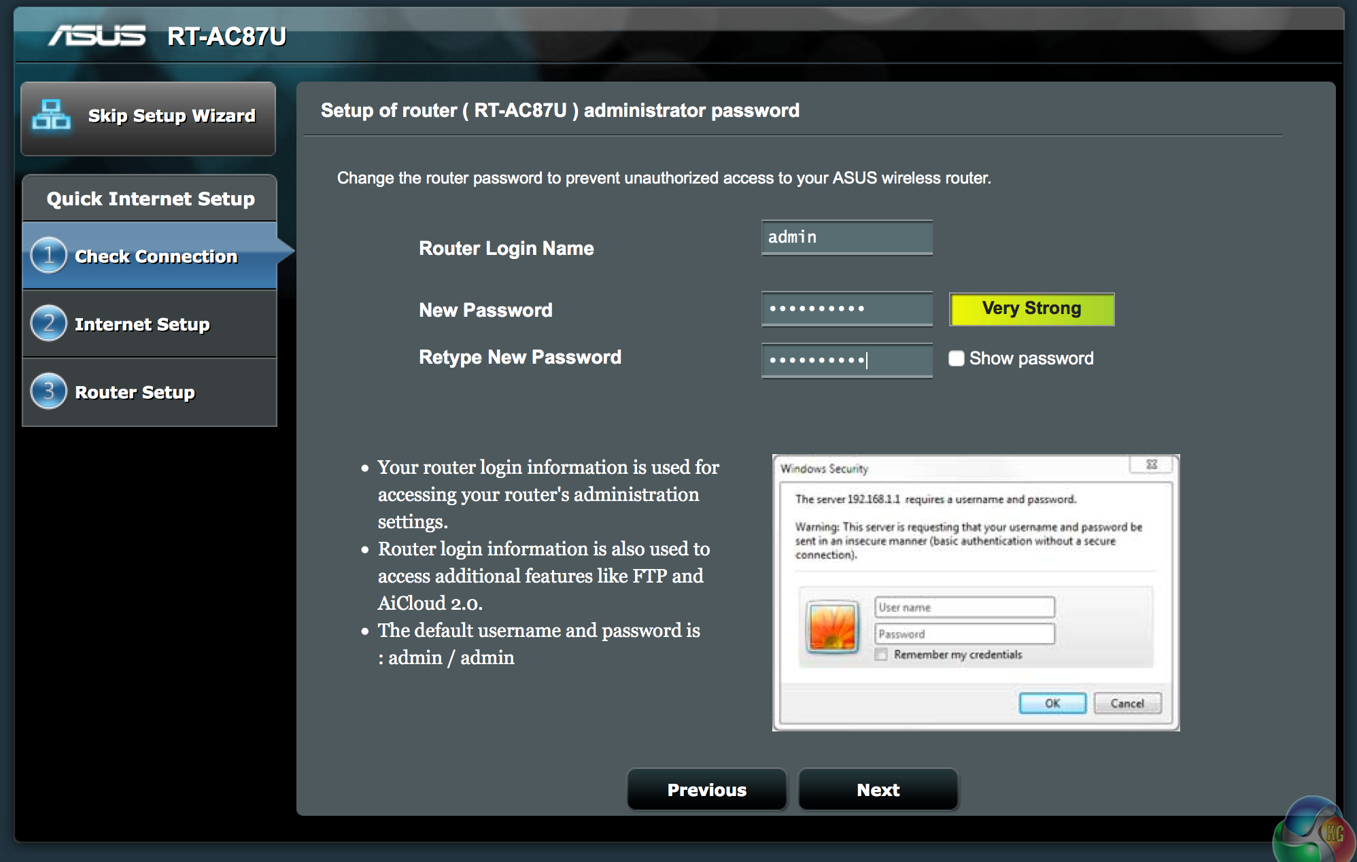Go to the Internet Setup step
Screen dimensions: 1357x862
tap(142, 324)
